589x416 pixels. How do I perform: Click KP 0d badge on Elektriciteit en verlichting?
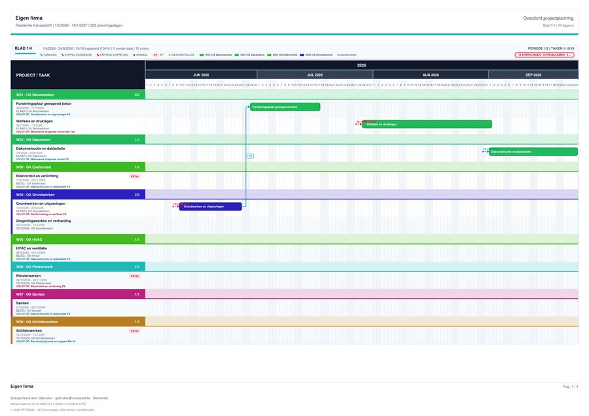point(134,176)
